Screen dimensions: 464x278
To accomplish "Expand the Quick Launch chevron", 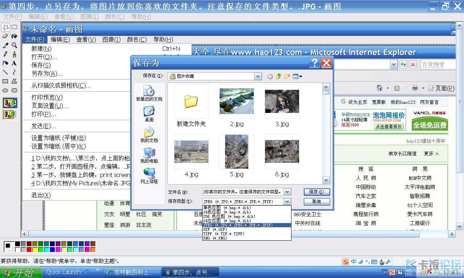I will pyautogui.click(x=98, y=270).
